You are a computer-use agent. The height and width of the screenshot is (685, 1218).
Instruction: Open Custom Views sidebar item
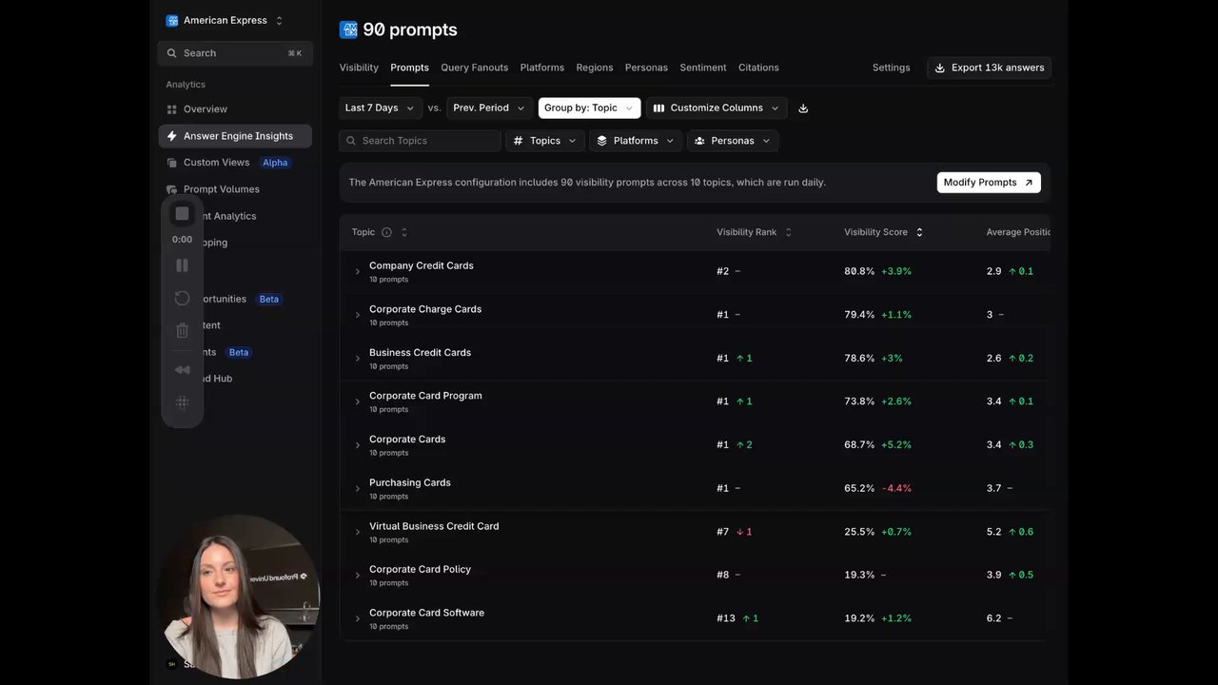pos(235,163)
